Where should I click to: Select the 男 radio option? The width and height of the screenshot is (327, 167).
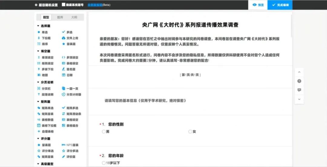coord(104,132)
